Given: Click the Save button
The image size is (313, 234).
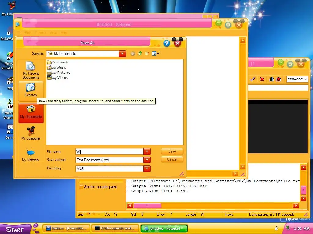Looking at the screenshot, I should tap(172, 151).
